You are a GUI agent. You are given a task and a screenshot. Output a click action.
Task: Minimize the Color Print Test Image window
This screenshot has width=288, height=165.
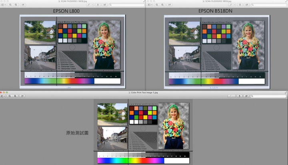click(x=4, y=93)
